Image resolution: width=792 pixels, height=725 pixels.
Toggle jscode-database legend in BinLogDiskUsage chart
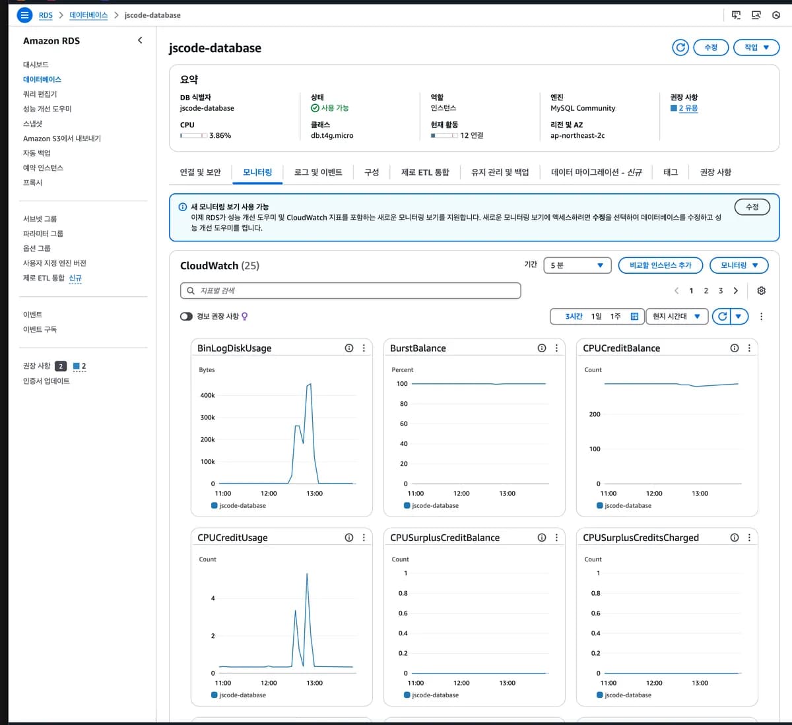point(238,506)
